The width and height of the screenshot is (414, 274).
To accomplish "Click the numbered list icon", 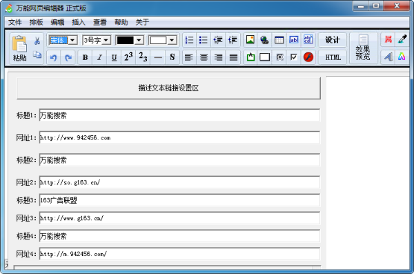I will [189, 40].
